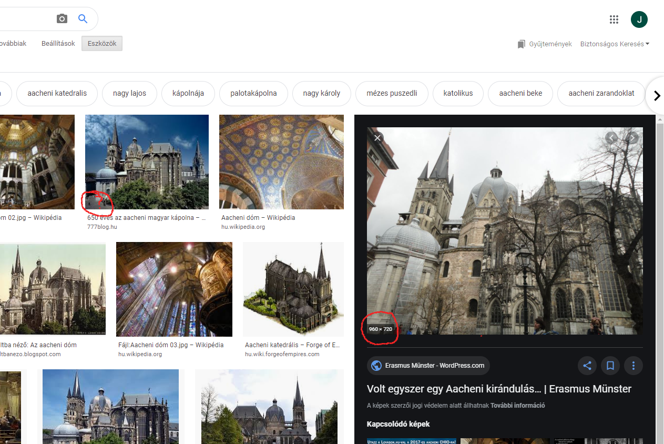This screenshot has width=664, height=444.
Task: Click 'További információ' link
Action: (x=517, y=406)
